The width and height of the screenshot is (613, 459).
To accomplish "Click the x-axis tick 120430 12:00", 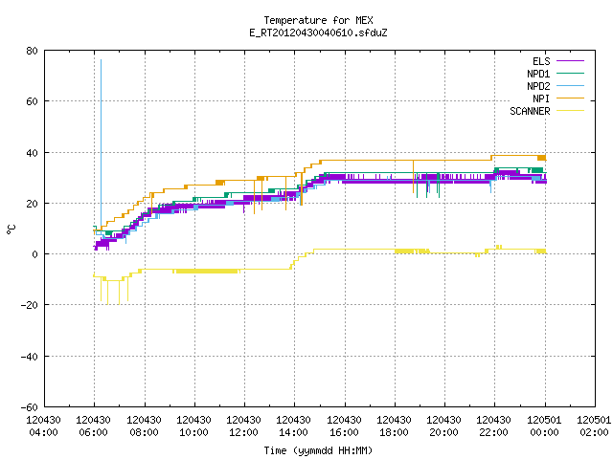I will [244, 426].
